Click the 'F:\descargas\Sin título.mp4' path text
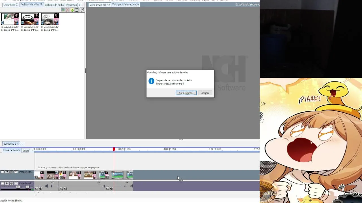Screen dimensions: 362x203 click(x=170, y=84)
